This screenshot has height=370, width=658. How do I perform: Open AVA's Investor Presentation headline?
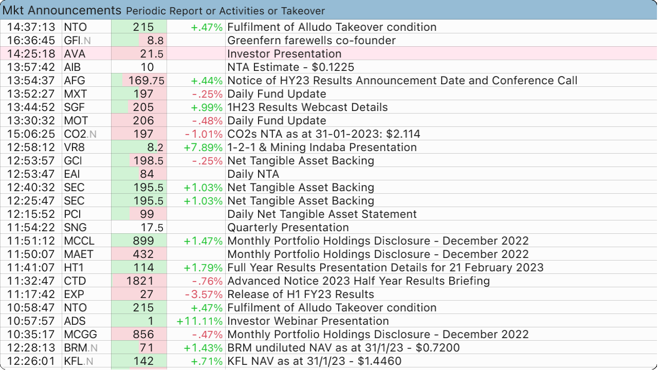pyautogui.click(x=284, y=54)
